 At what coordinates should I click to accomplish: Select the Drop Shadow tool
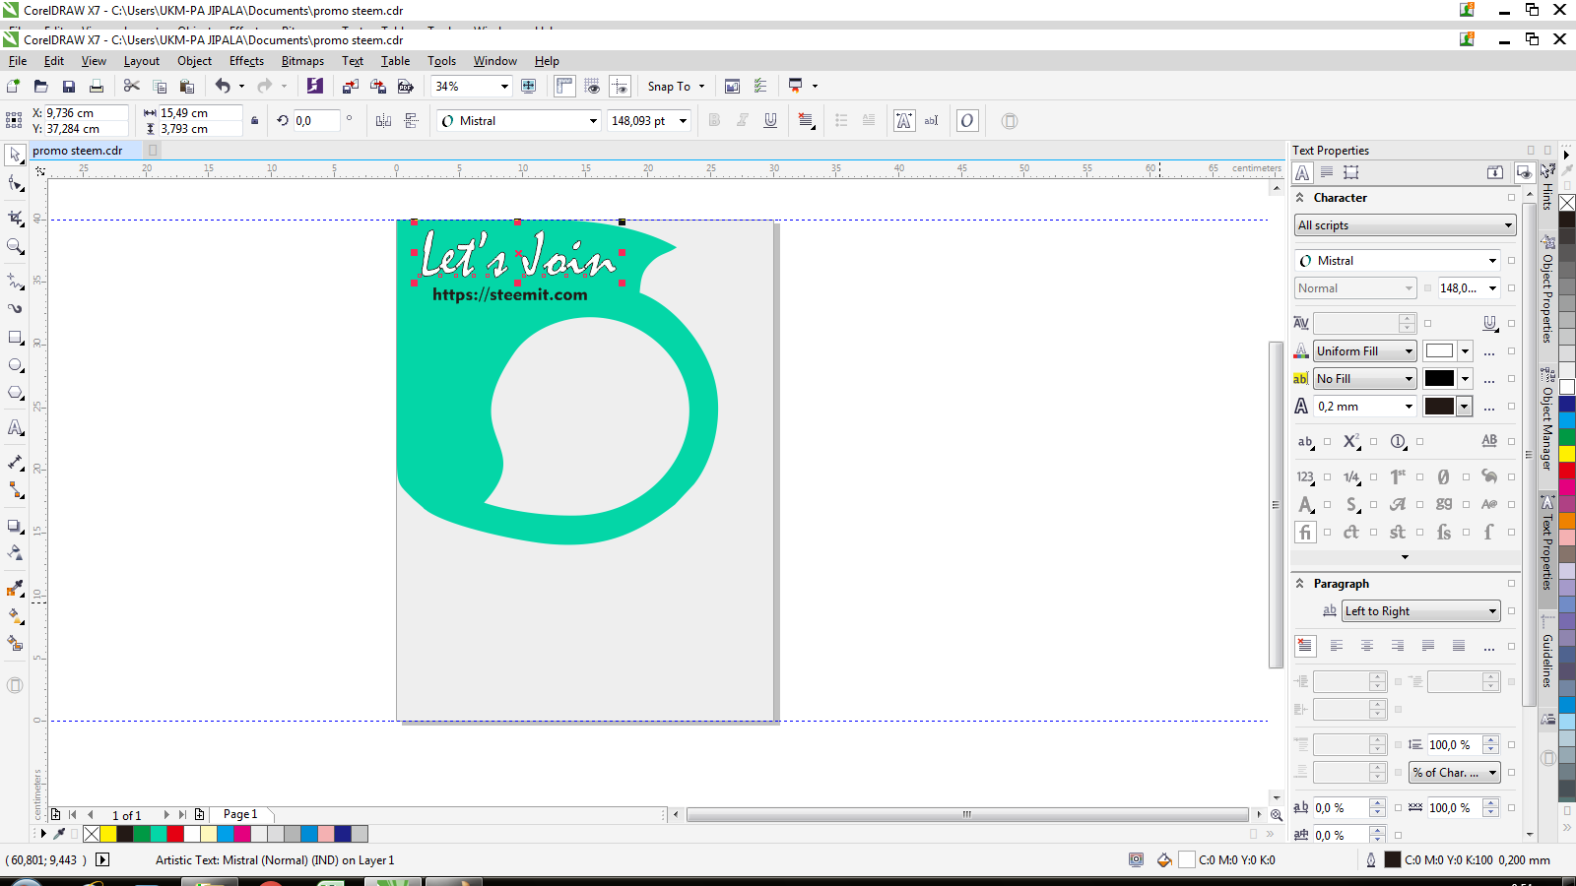tap(15, 526)
